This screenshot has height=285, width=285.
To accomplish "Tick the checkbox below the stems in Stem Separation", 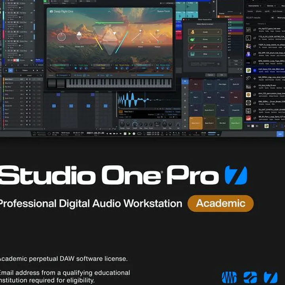I will point(218,64).
